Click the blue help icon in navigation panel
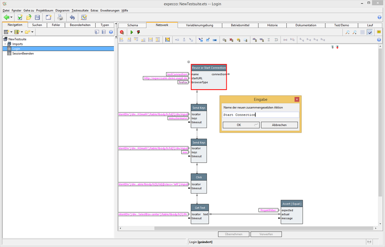 pos(111,32)
